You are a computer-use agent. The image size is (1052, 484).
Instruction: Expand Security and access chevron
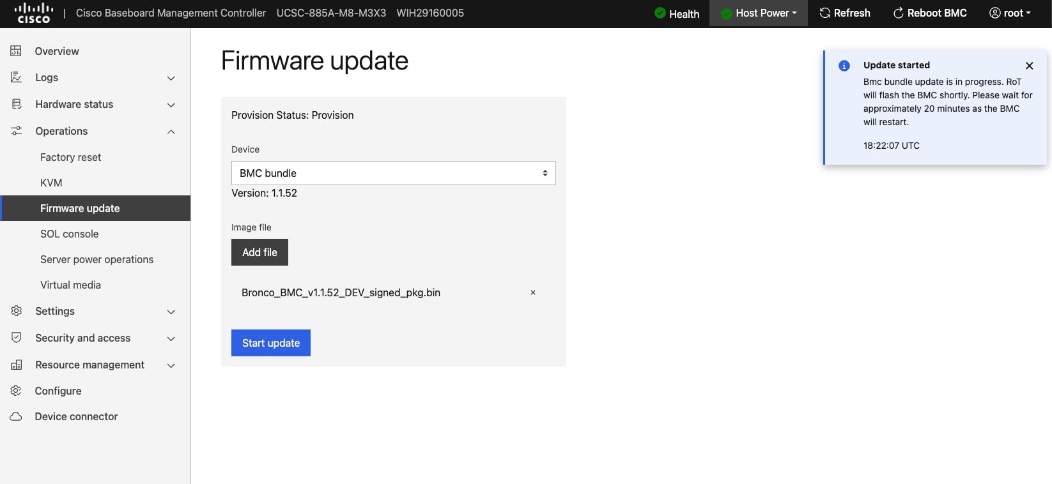(x=171, y=338)
